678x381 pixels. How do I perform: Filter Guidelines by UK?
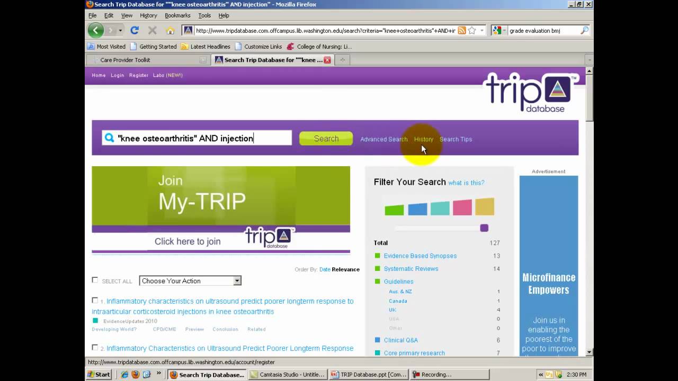tap(392, 310)
